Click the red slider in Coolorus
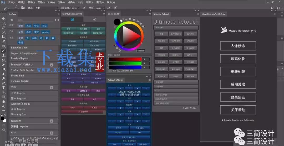 tap(125, 59)
